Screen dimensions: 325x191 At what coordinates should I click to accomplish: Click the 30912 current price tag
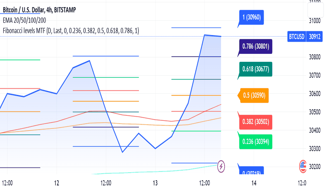(x=315, y=37)
